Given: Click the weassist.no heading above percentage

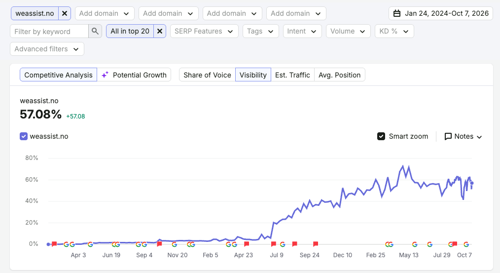Looking at the screenshot, I should coord(39,101).
